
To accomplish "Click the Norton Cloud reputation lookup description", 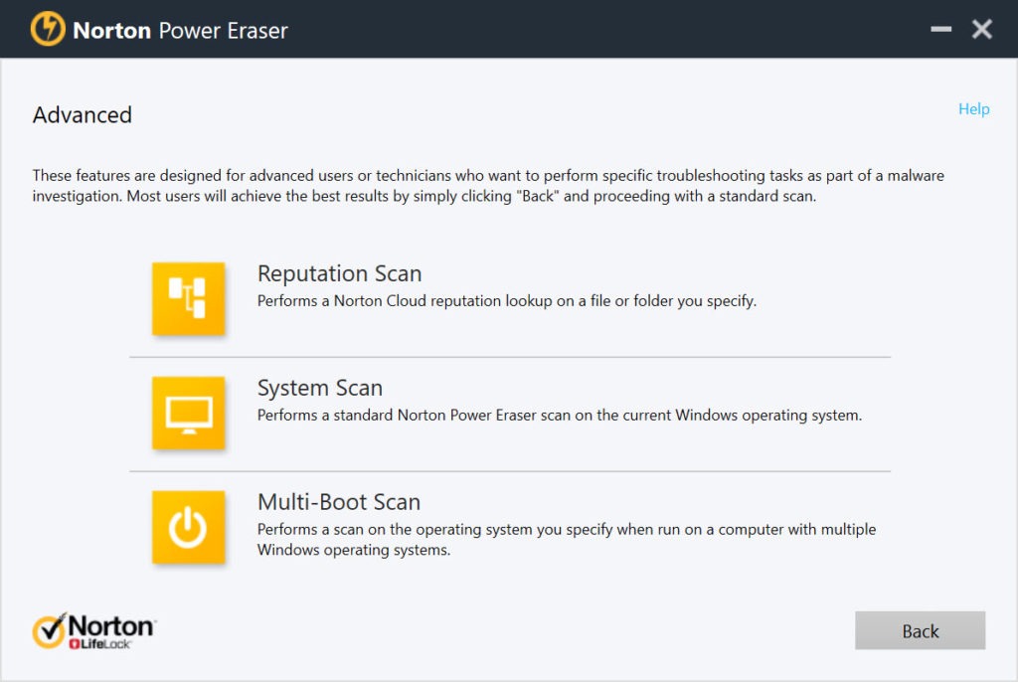I will (x=506, y=300).
